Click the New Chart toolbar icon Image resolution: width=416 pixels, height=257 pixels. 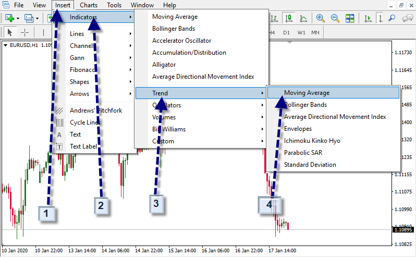(9, 18)
